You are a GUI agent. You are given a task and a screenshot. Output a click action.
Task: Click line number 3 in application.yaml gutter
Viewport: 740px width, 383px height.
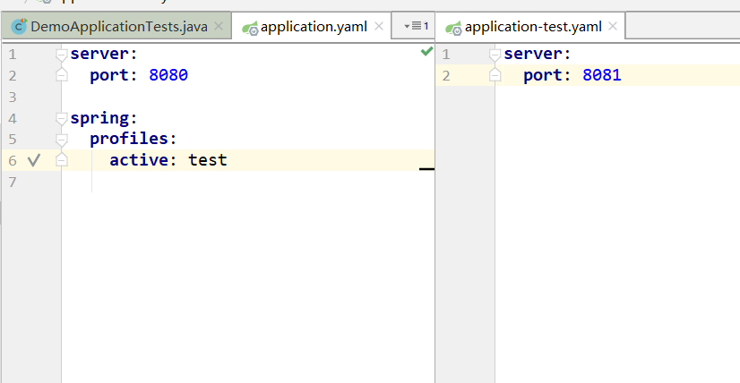click(x=13, y=98)
